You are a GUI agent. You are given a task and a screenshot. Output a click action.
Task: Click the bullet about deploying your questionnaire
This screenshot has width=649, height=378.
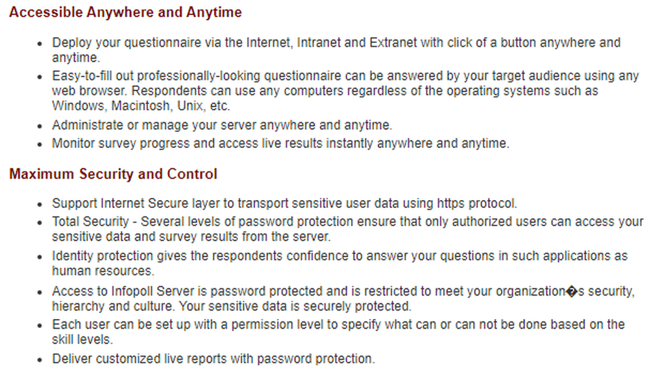coord(336,49)
